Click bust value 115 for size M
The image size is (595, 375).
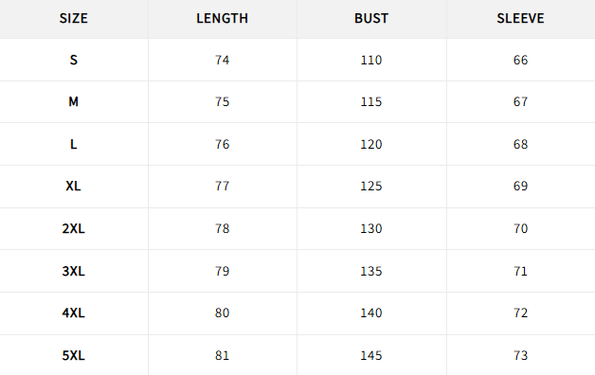point(371,101)
